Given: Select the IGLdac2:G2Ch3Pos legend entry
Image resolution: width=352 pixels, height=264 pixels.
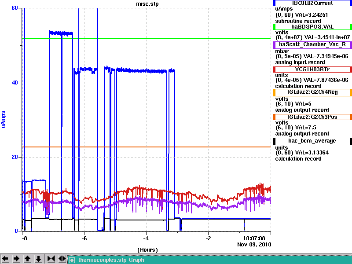Looking at the screenshot, I should [x=312, y=117].
